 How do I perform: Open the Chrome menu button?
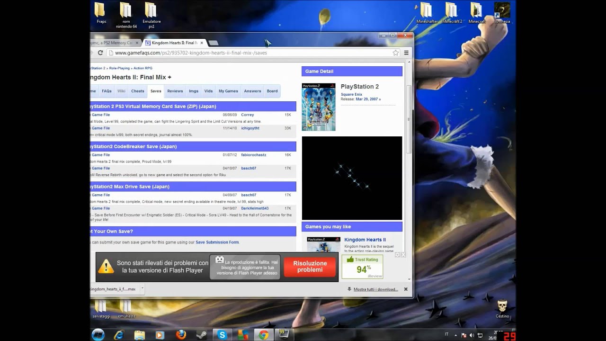pos(406,53)
